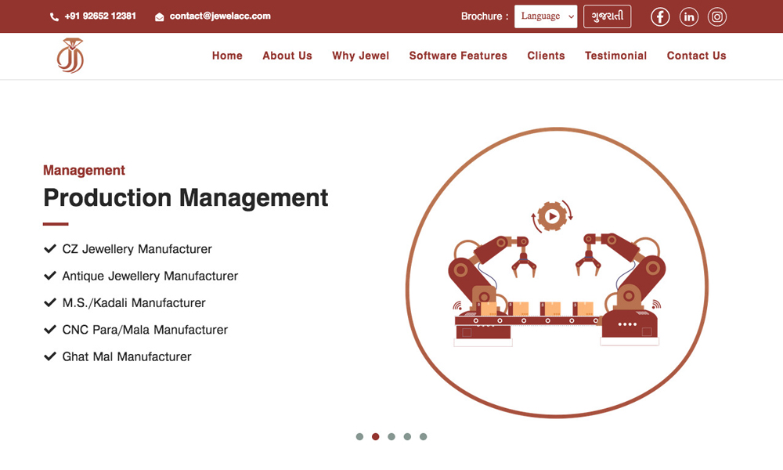Navigate to About Us page
This screenshot has width=783, height=470.
tap(287, 56)
